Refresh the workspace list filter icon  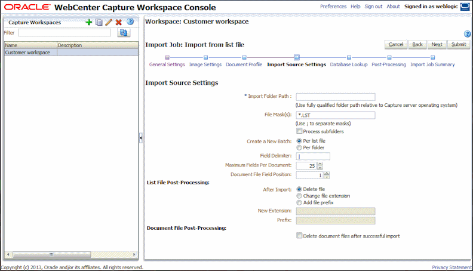click(124, 33)
